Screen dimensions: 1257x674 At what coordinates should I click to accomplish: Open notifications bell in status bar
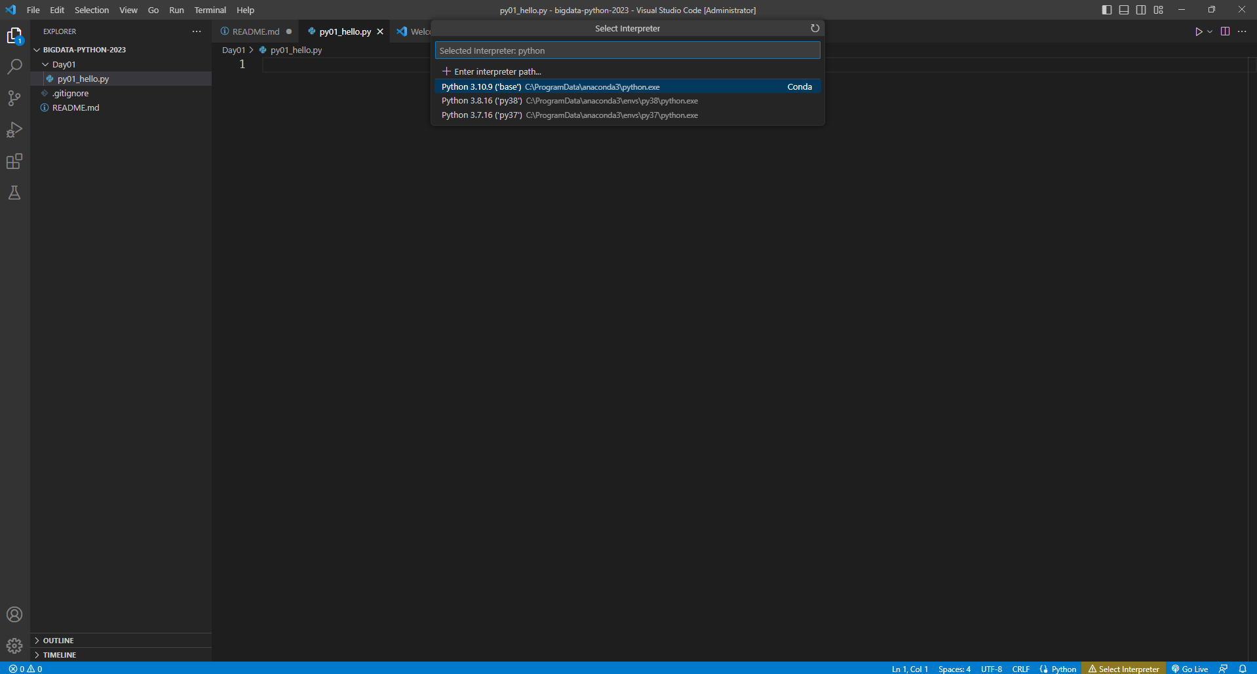(x=1243, y=669)
